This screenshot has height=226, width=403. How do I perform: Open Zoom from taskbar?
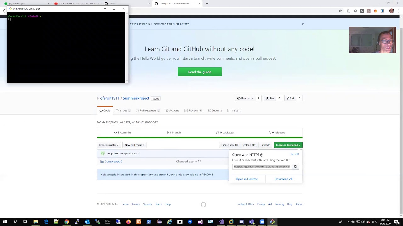click(262, 222)
